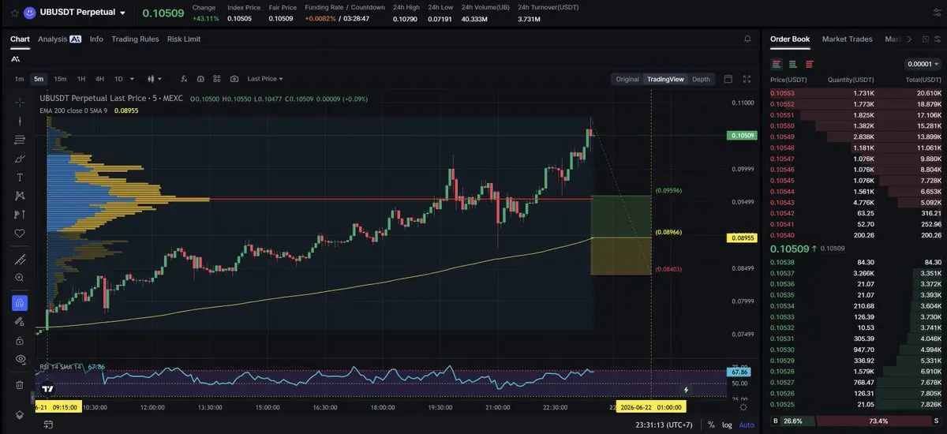Viewport: 947px width, 434px height.
Task: Select the 1m timeframe
Action: (x=19, y=79)
